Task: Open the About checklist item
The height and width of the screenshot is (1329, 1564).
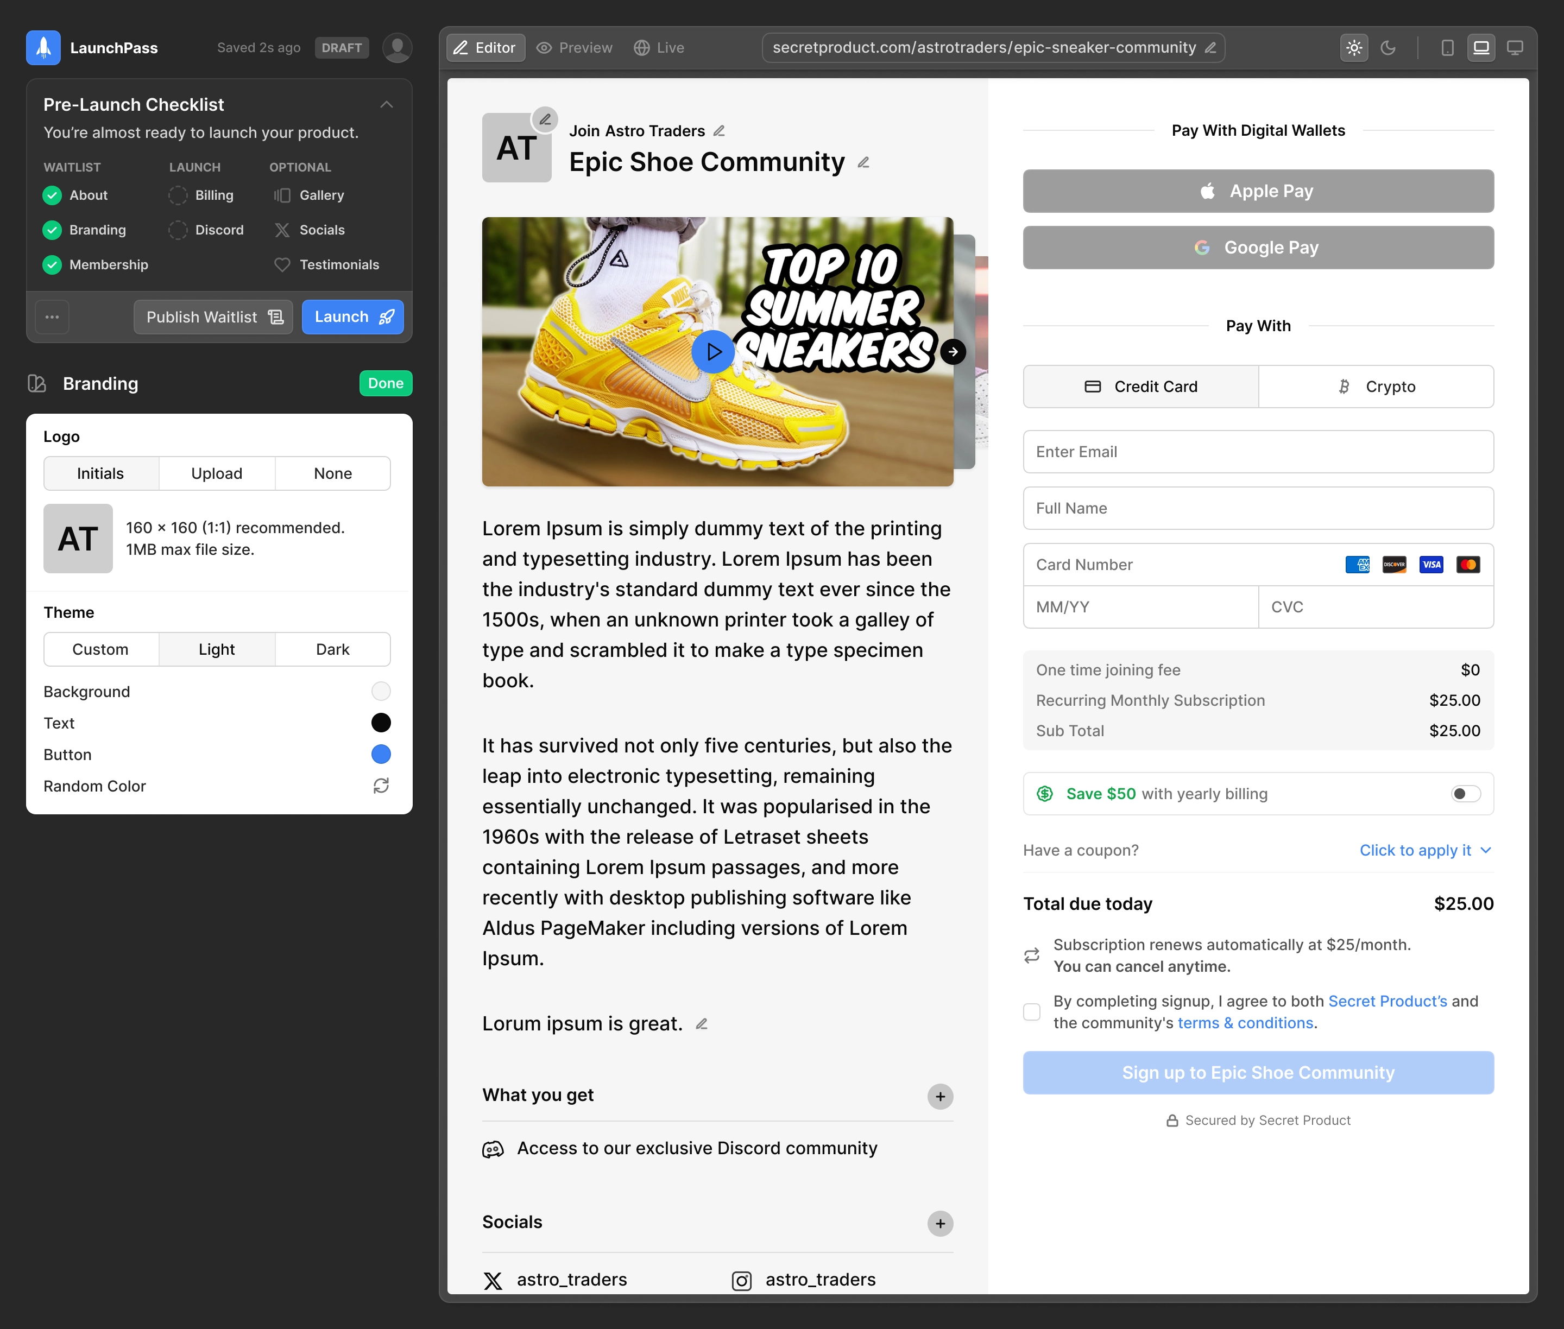Action: (x=75, y=195)
